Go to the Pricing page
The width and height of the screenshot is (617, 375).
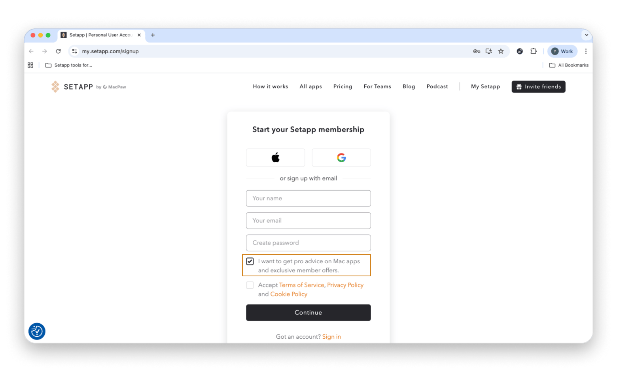[x=343, y=86]
